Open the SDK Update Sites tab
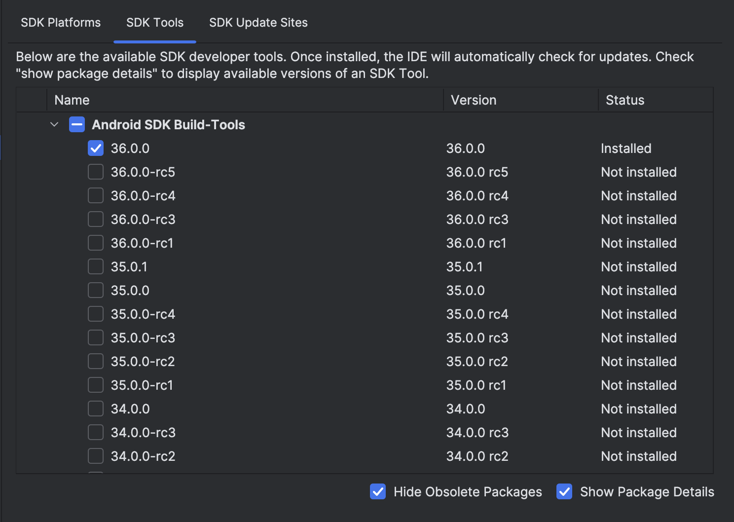Viewport: 734px width, 522px height. coord(258,23)
